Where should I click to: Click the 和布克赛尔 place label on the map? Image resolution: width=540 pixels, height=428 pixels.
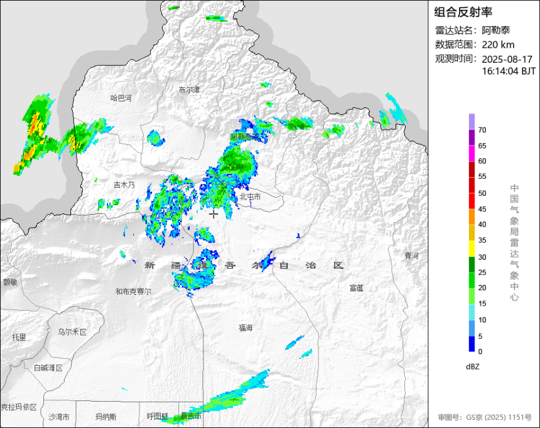click(x=133, y=292)
